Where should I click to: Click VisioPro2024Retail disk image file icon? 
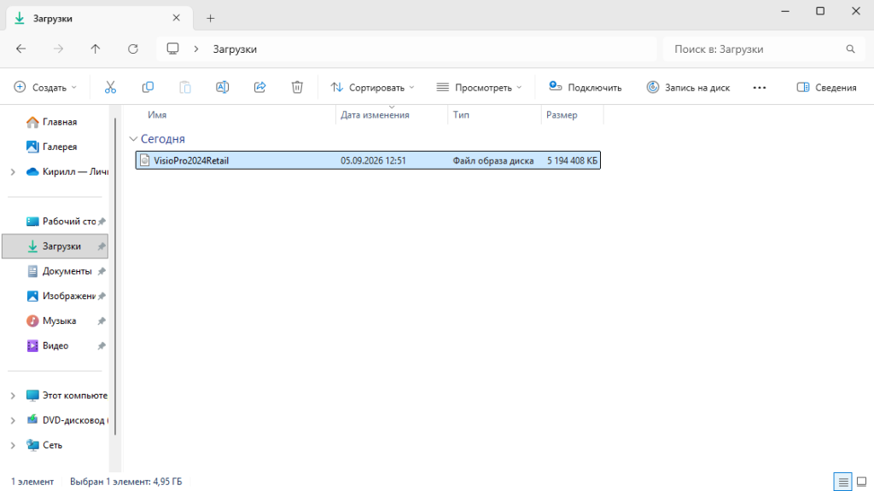coord(144,160)
